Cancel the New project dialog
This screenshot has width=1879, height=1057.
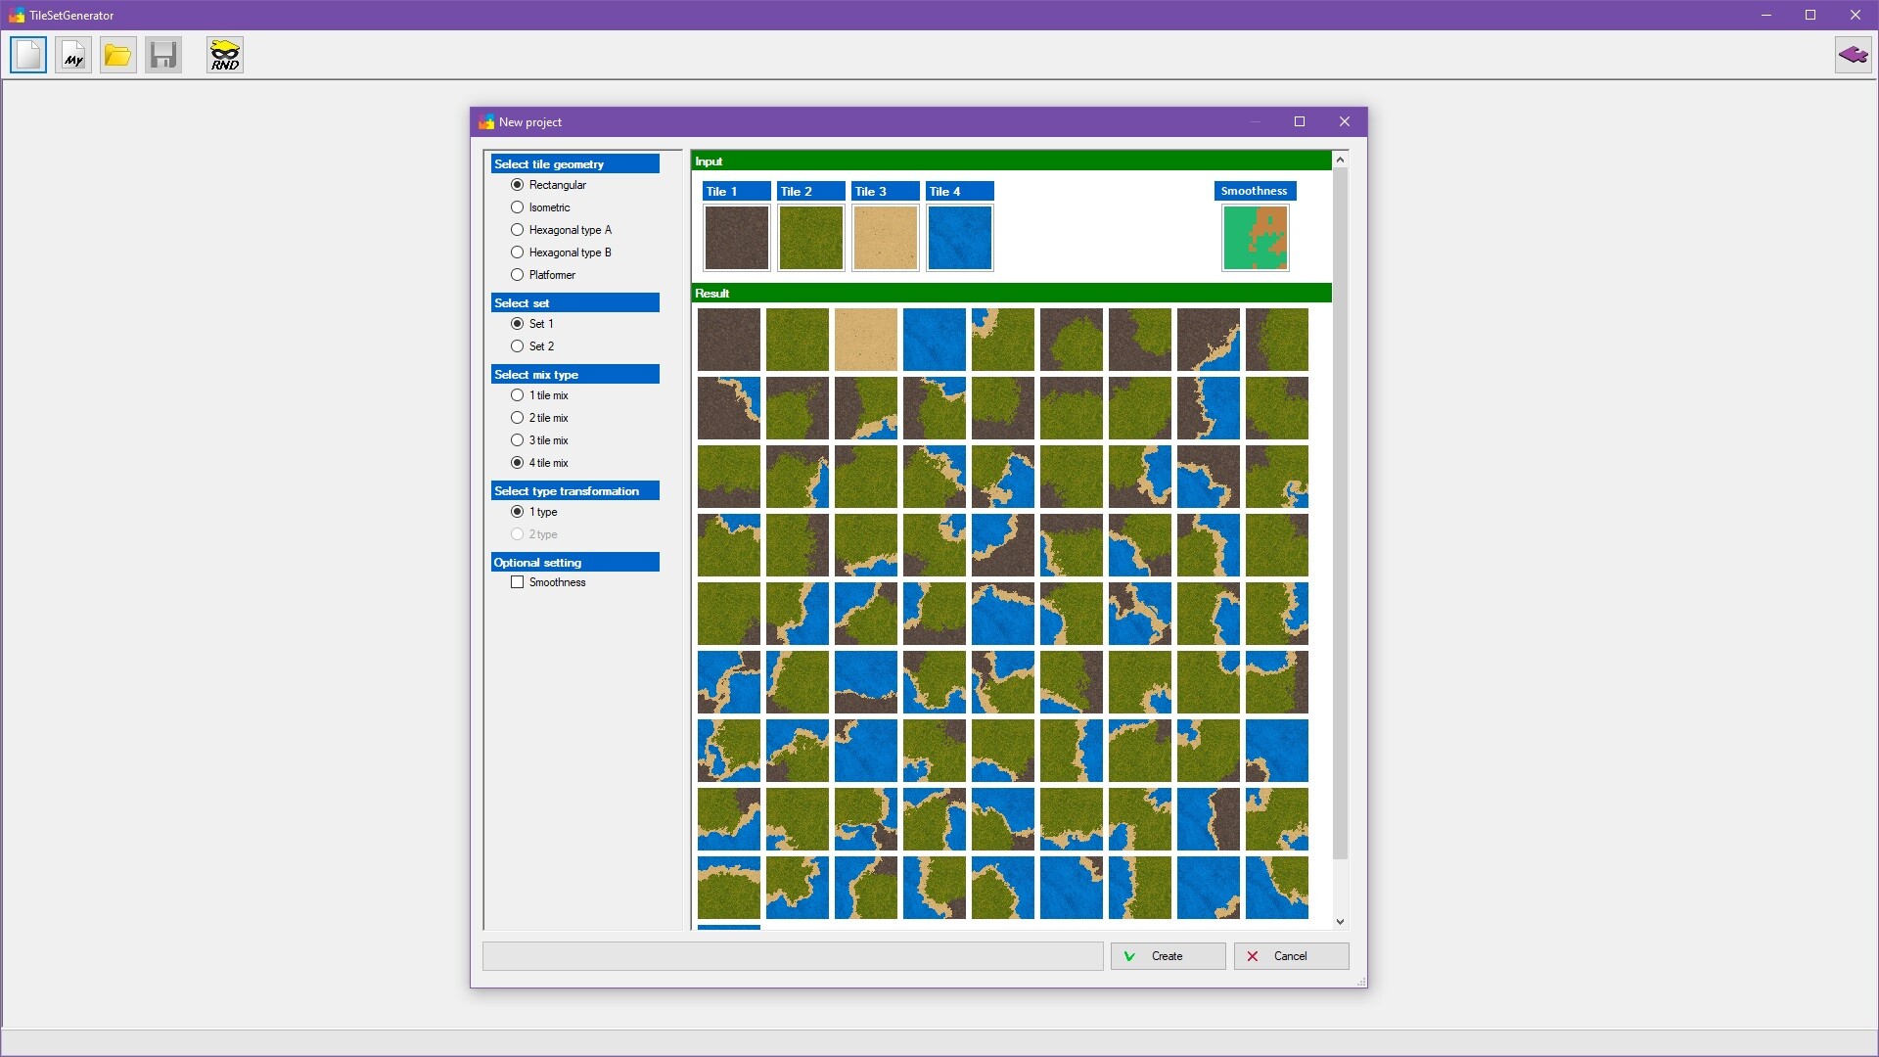point(1290,956)
